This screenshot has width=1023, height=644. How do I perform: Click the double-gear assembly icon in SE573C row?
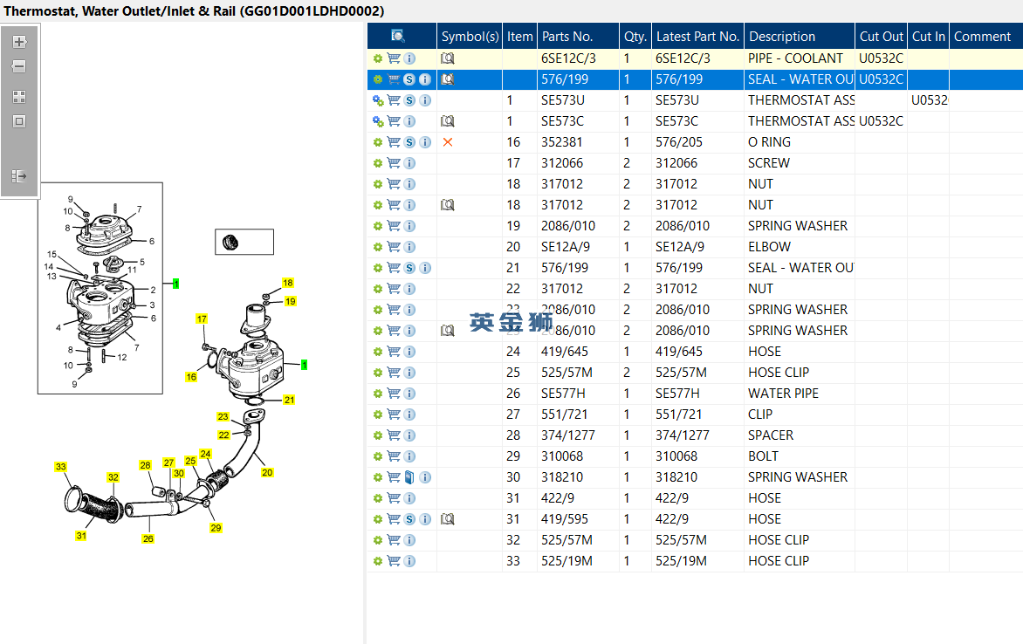point(378,120)
